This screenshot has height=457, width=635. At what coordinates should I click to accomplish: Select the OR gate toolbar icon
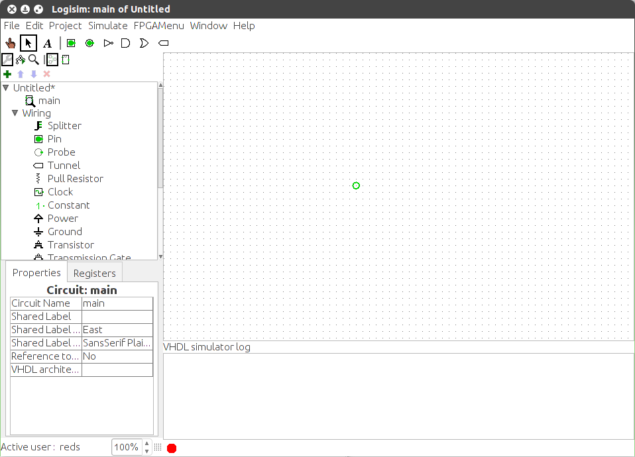(x=144, y=43)
